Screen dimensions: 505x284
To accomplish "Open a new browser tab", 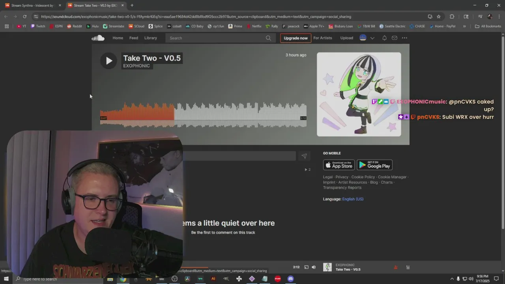I will point(132,6).
